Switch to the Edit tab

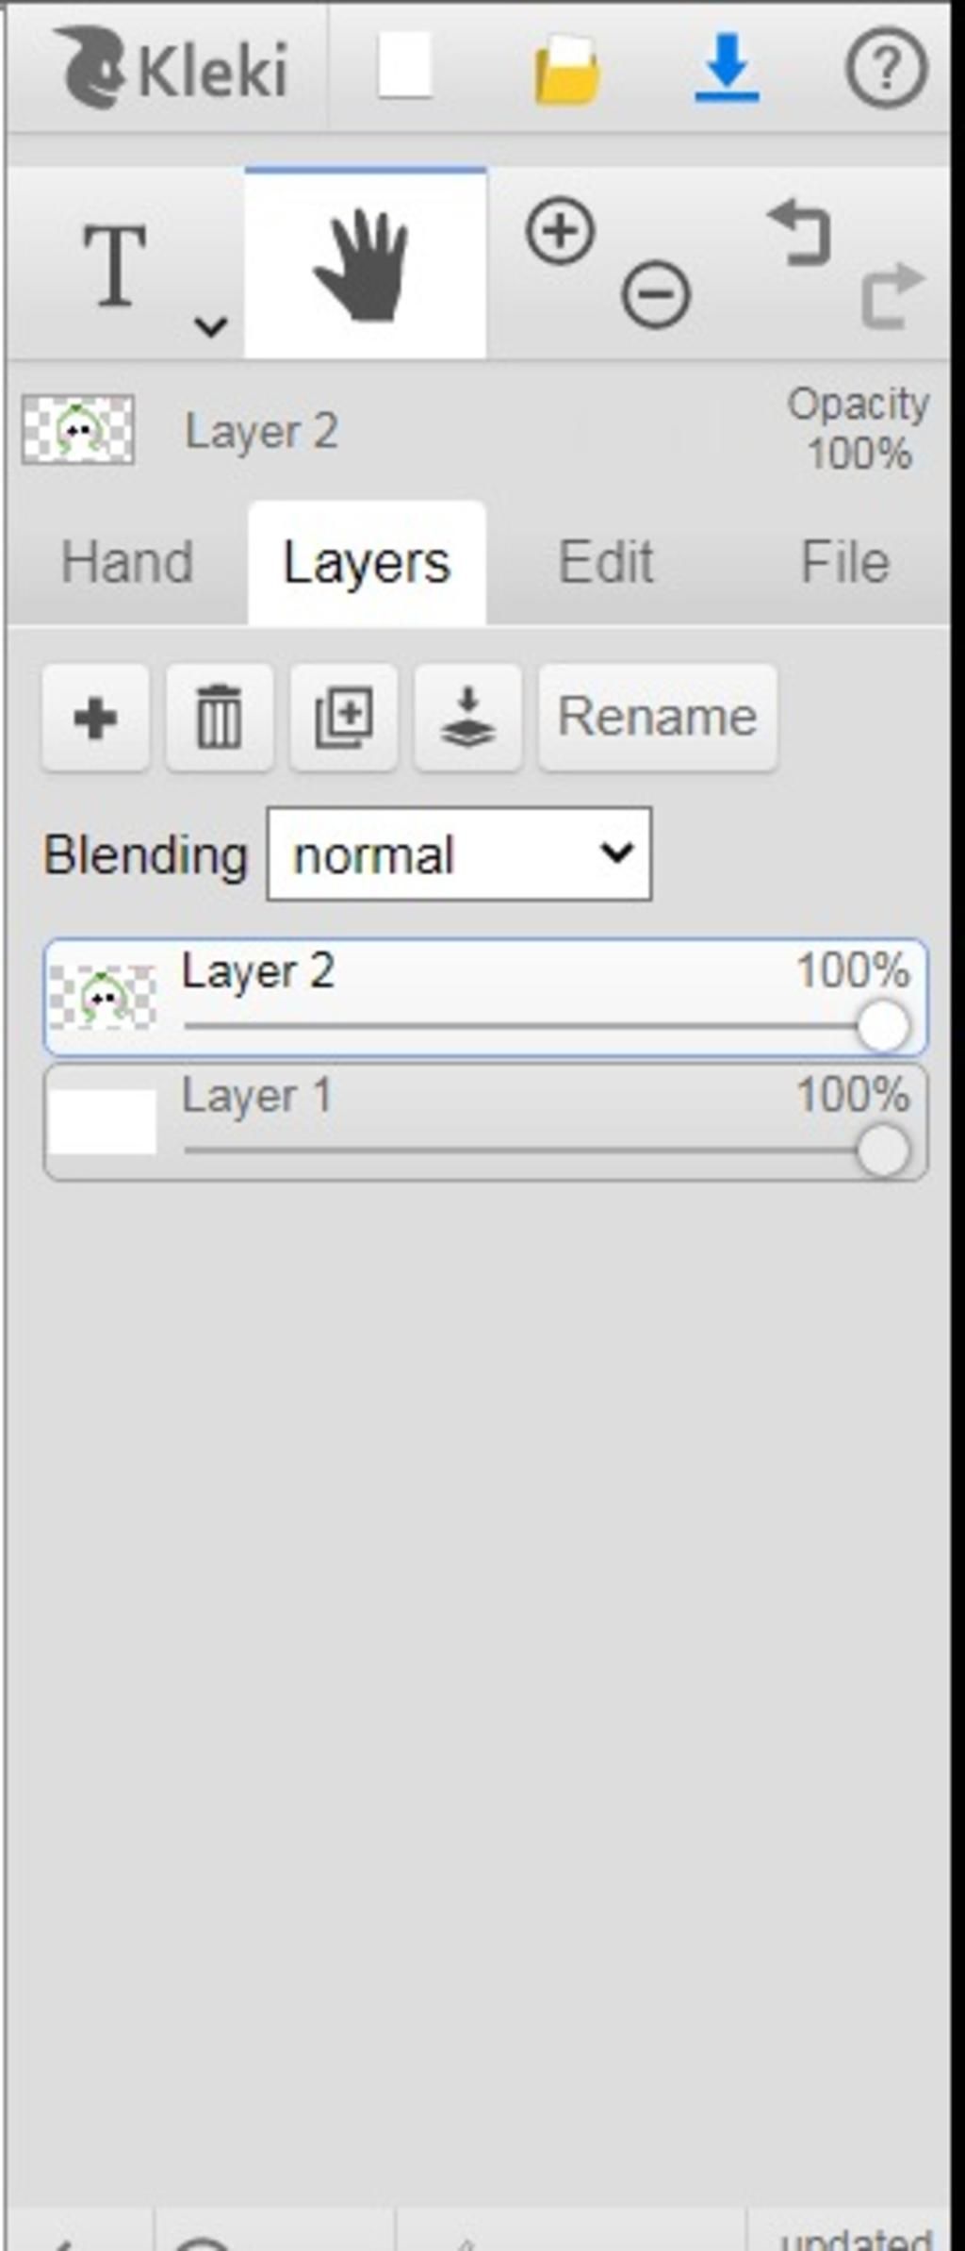[606, 563]
